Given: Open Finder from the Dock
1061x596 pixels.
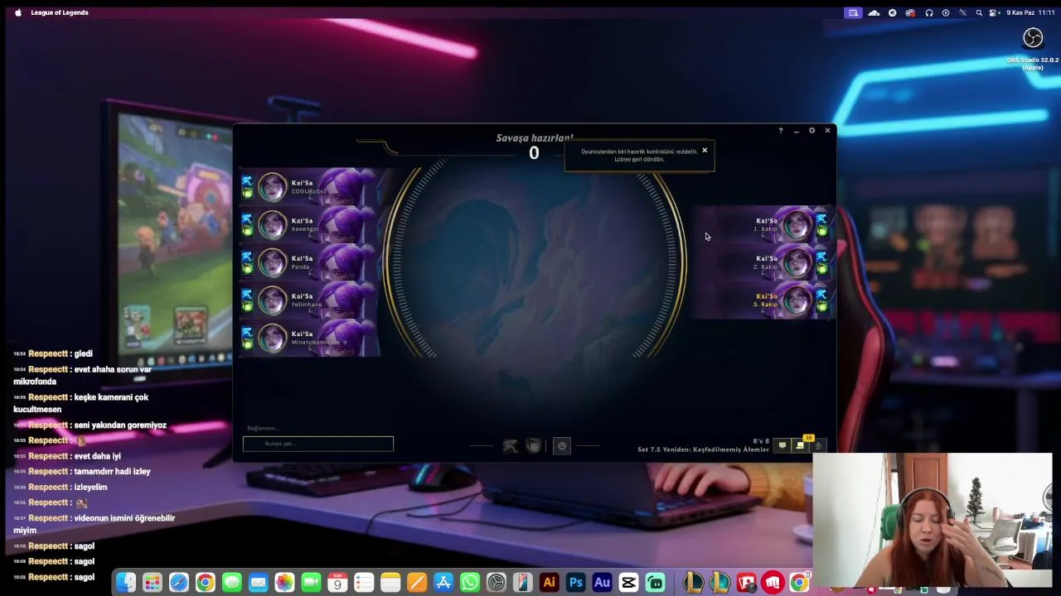Looking at the screenshot, I should (x=125, y=583).
